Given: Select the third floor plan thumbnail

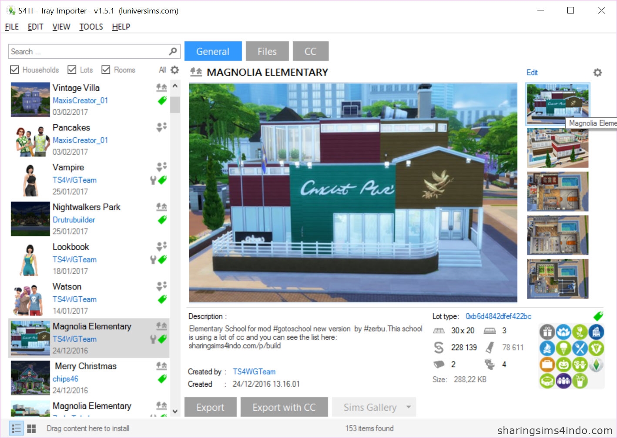Looking at the screenshot, I should pos(558,192).
